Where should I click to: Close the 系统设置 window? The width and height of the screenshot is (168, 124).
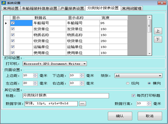pyautogui.click(x=162, y=3)
